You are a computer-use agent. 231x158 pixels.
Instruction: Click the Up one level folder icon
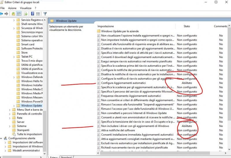[13, 14]
